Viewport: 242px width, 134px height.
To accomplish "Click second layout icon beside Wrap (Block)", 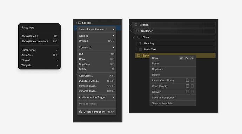I will click(192, 86).
